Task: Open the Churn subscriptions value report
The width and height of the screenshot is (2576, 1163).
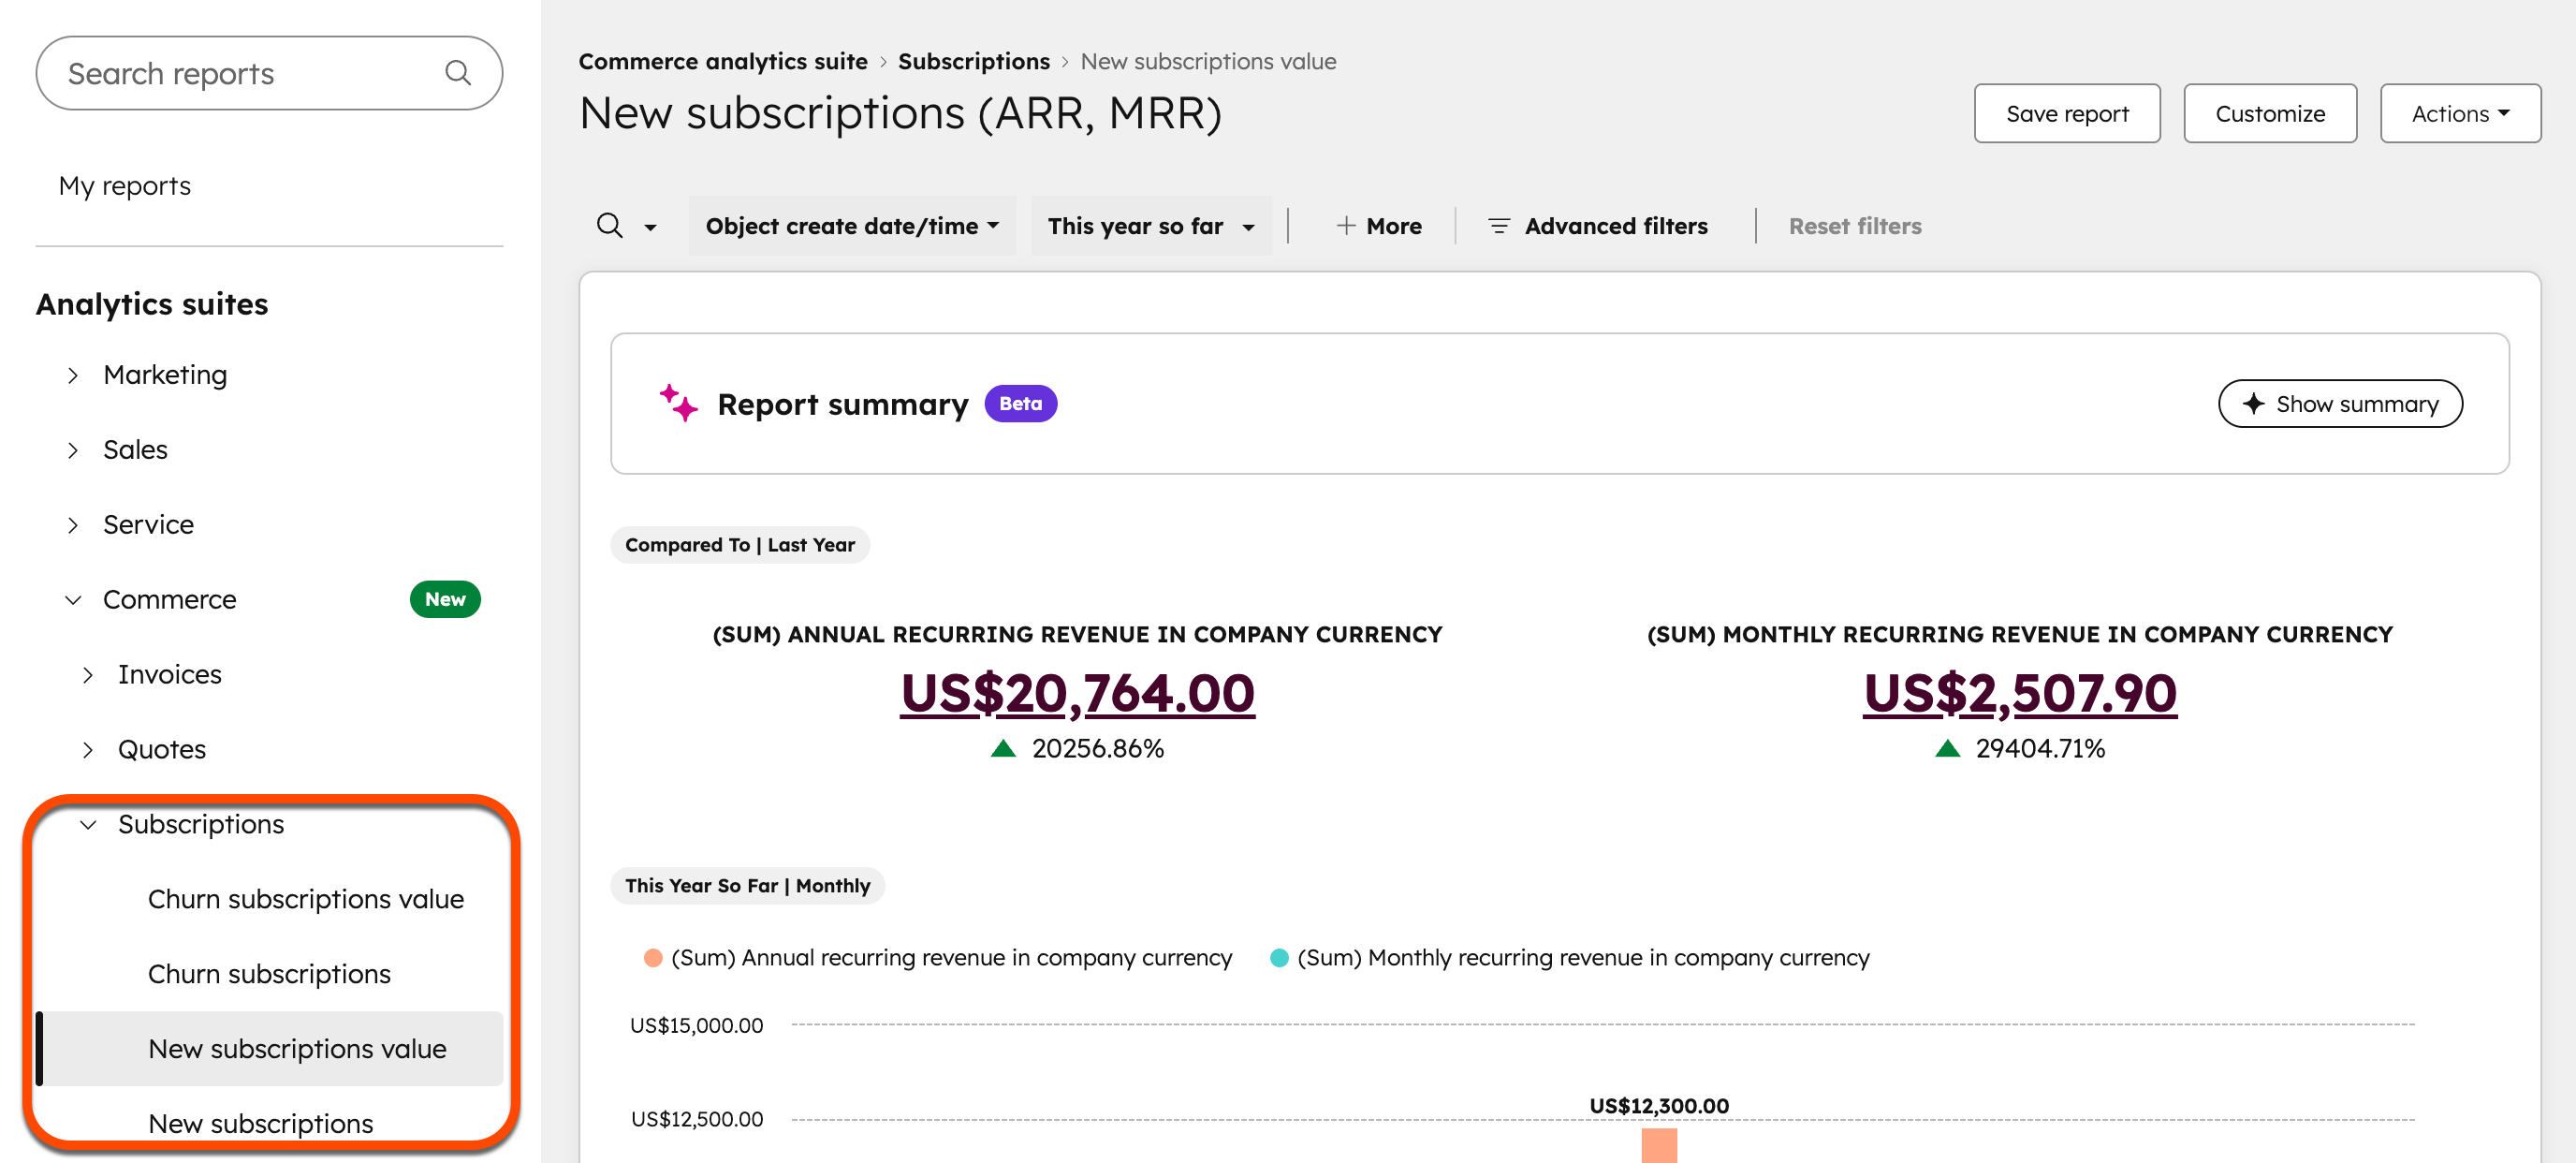Action: 306,898
